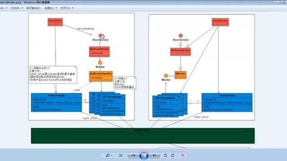Click IPCThreadState box in the XxxxService diagram
Screen dimensions: 287x161
(165, 106)
